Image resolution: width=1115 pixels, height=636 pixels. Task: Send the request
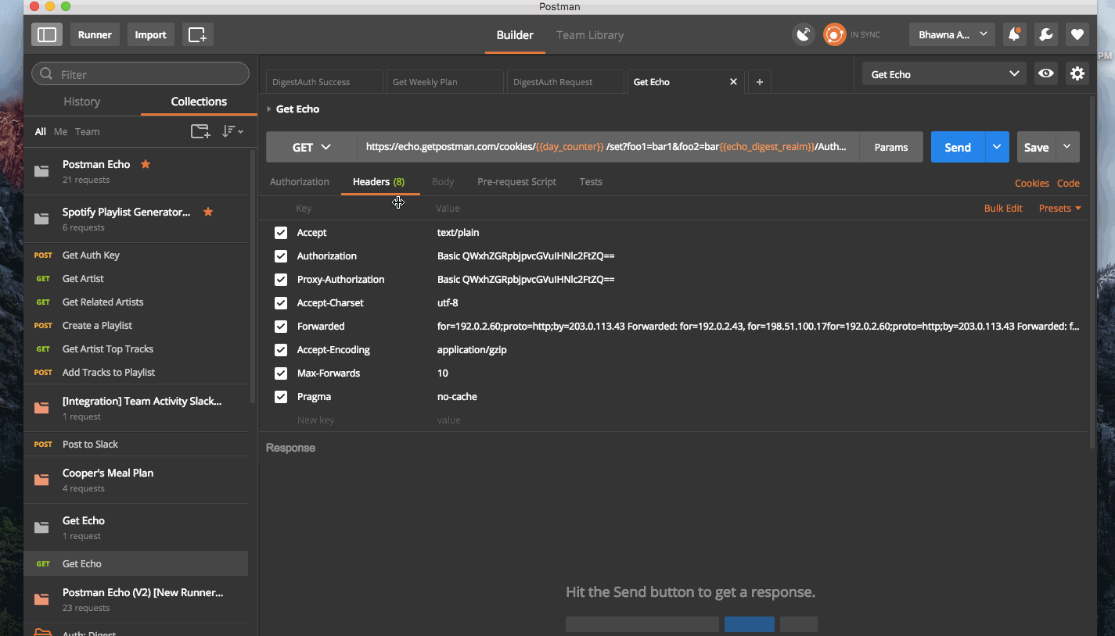click(958, 147)
